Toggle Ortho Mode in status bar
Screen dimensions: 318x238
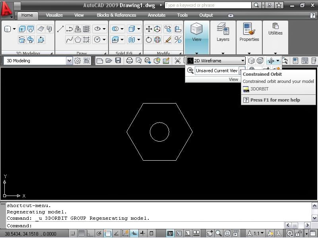pyautogui.click(x=90, y=233)
